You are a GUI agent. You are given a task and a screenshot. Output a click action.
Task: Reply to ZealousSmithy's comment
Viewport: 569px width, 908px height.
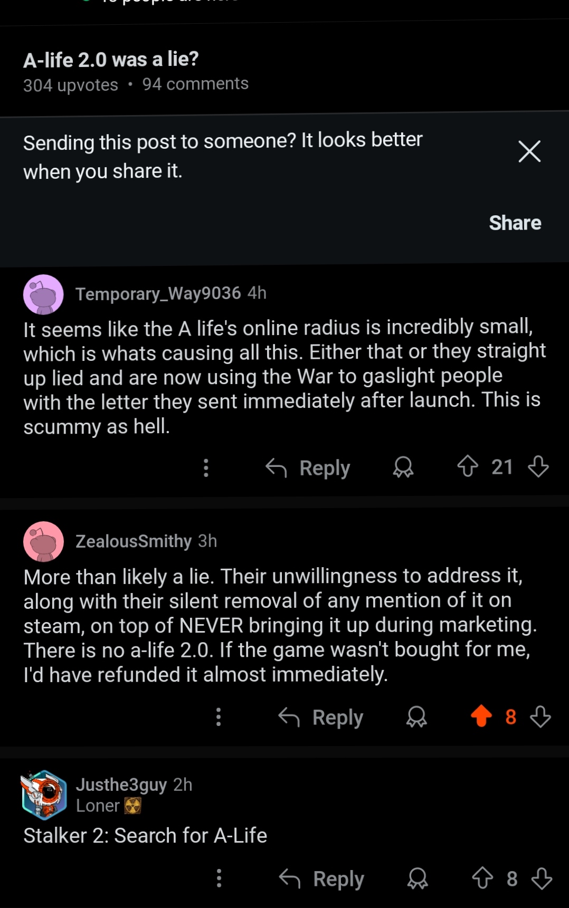(321, 717)
